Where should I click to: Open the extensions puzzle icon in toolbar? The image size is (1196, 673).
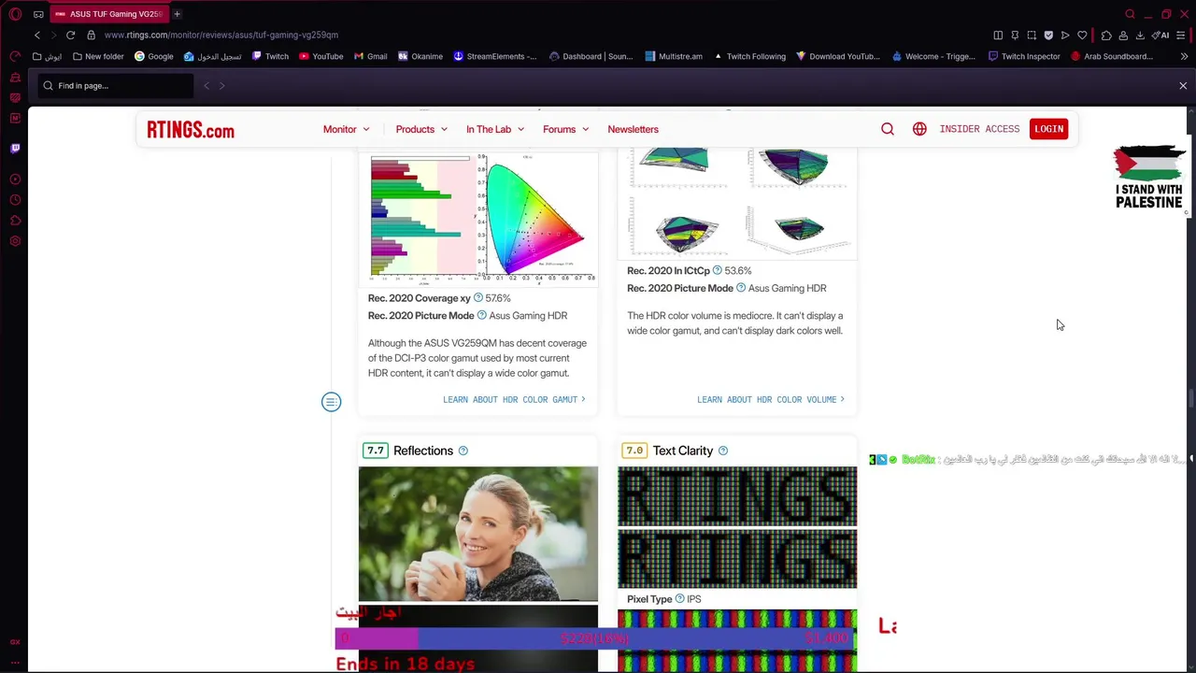pyautogui.click(x=1106, y=36)
